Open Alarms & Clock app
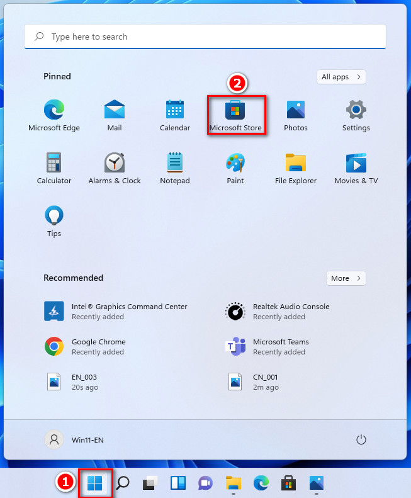The image size is (411, 498). 115,168
